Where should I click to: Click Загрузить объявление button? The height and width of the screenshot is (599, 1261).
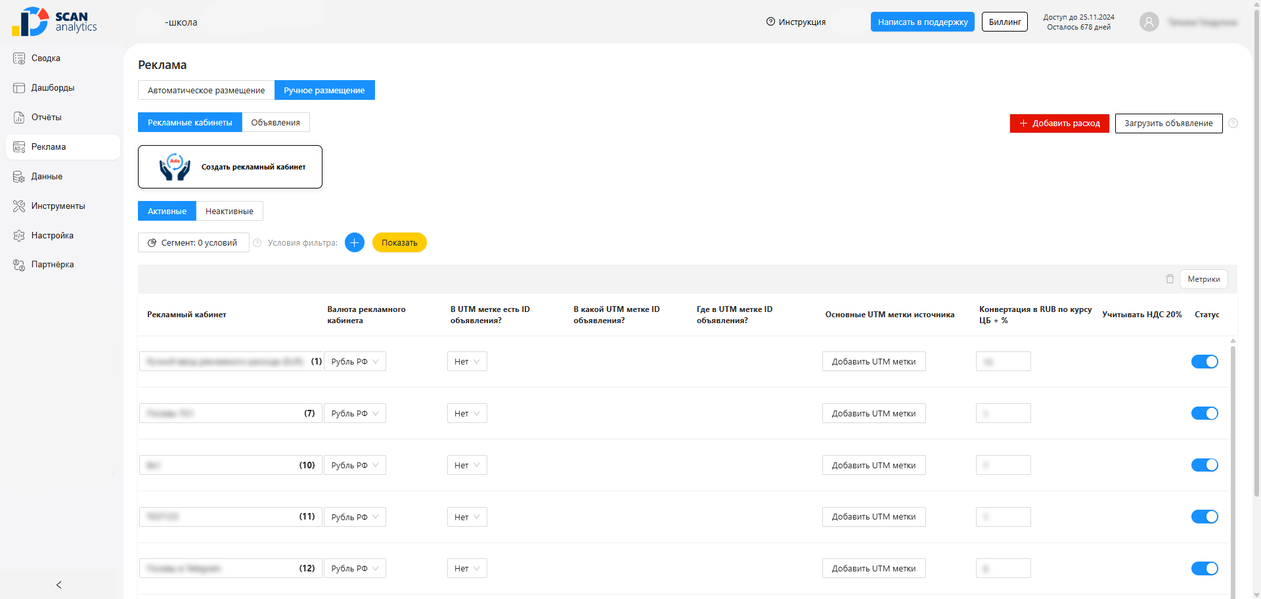pyautogui.click(x=1169, y=123)
